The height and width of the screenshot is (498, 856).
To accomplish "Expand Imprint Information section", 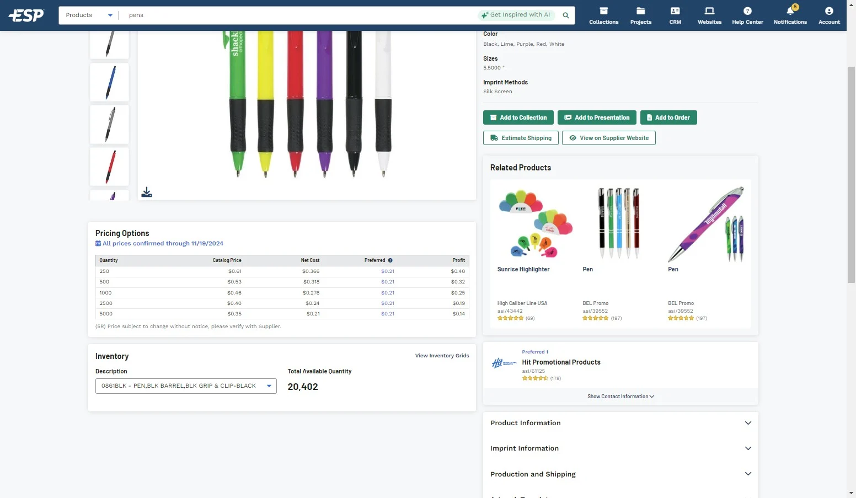I will pyautogui.click(x=620, y=448).
